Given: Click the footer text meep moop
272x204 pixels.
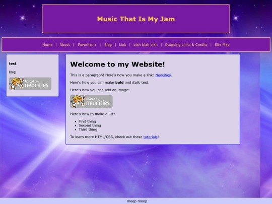Looking at the screenshot, I should tap(137, 201).
